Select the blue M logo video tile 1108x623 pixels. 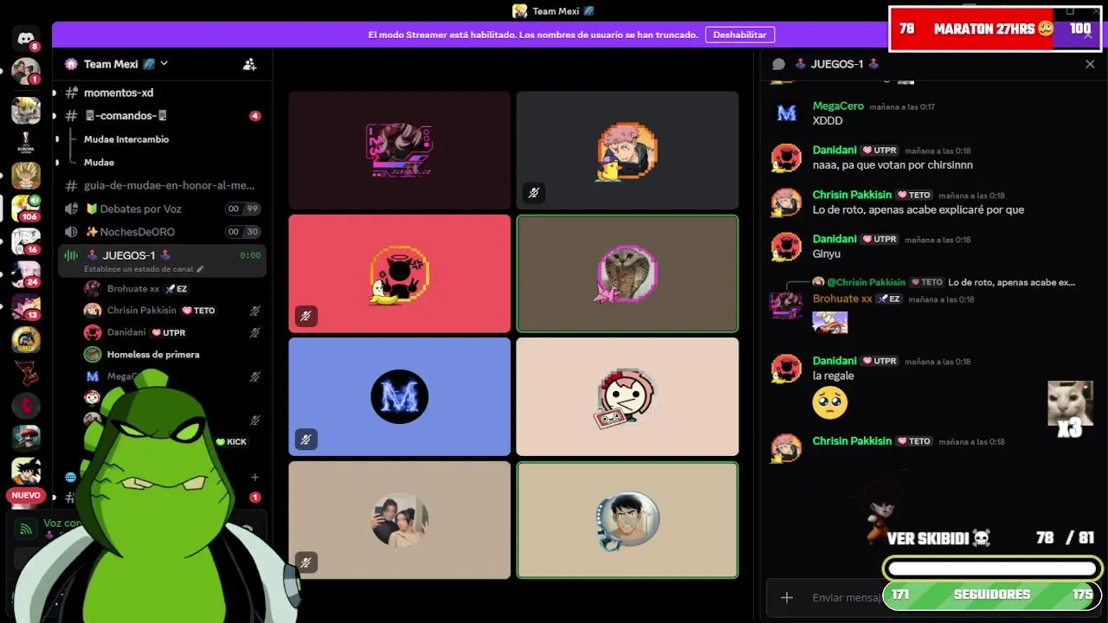[400, 396]
